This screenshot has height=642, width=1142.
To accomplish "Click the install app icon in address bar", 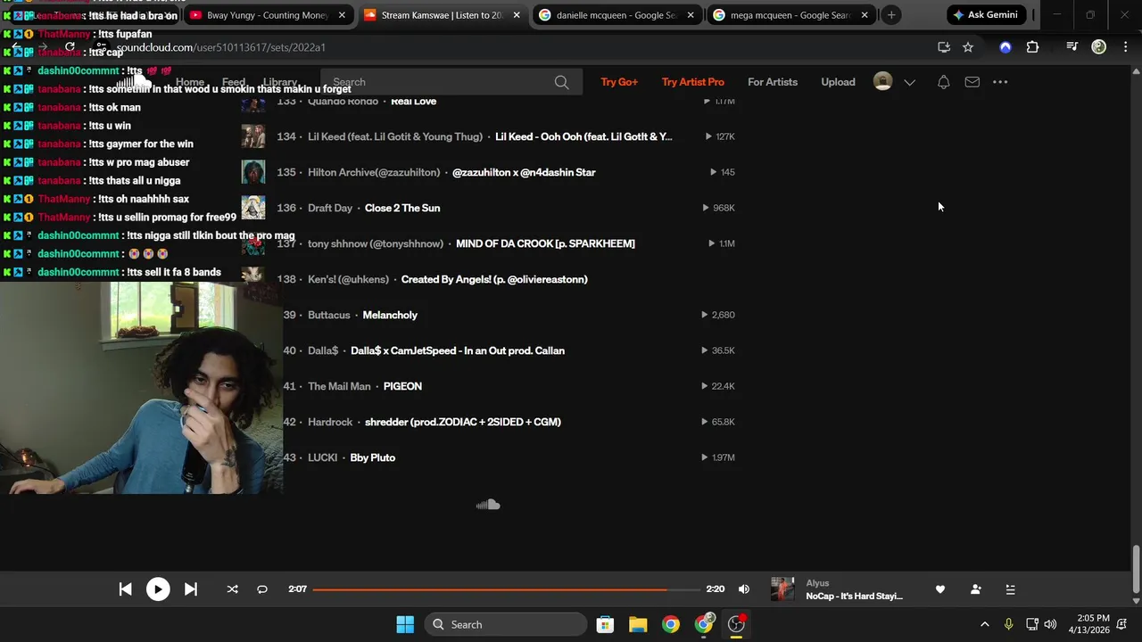I will (x=944, y=47).
